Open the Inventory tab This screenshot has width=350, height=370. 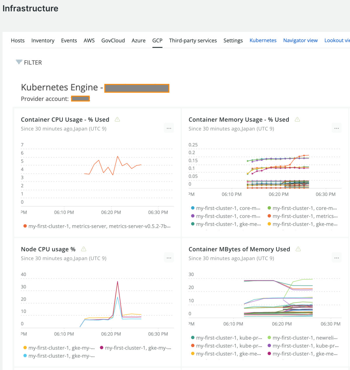[43, 40]
